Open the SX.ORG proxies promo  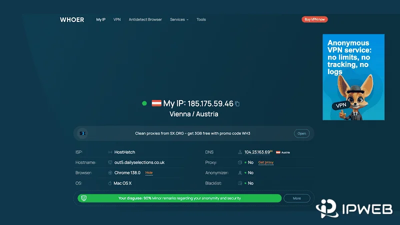point(301,133)
